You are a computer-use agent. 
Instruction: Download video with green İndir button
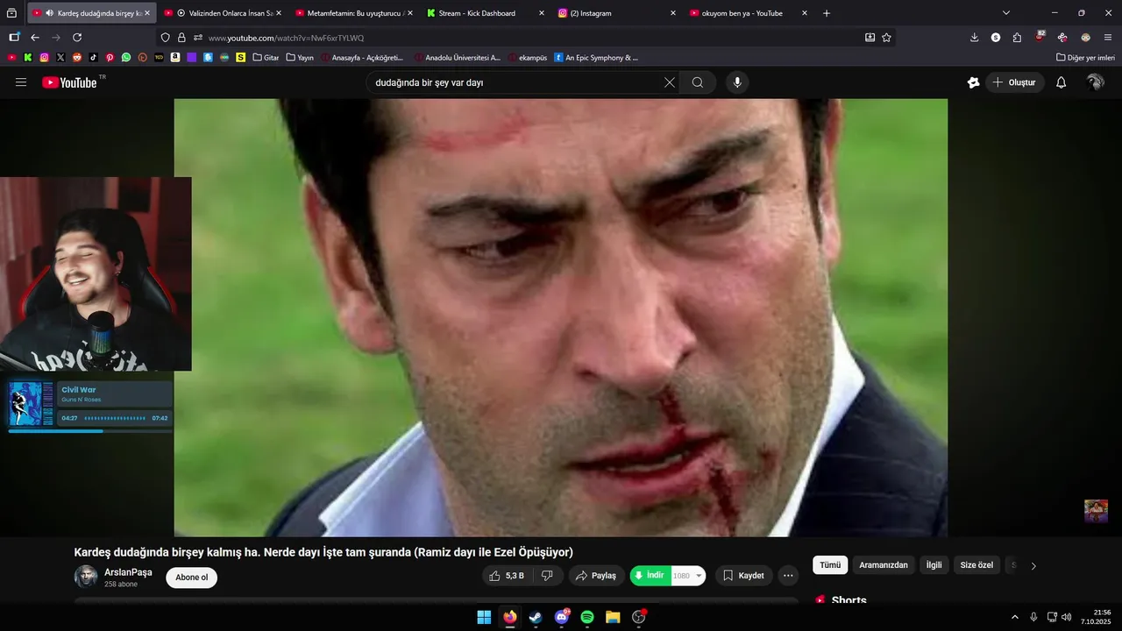coord(650,576)
